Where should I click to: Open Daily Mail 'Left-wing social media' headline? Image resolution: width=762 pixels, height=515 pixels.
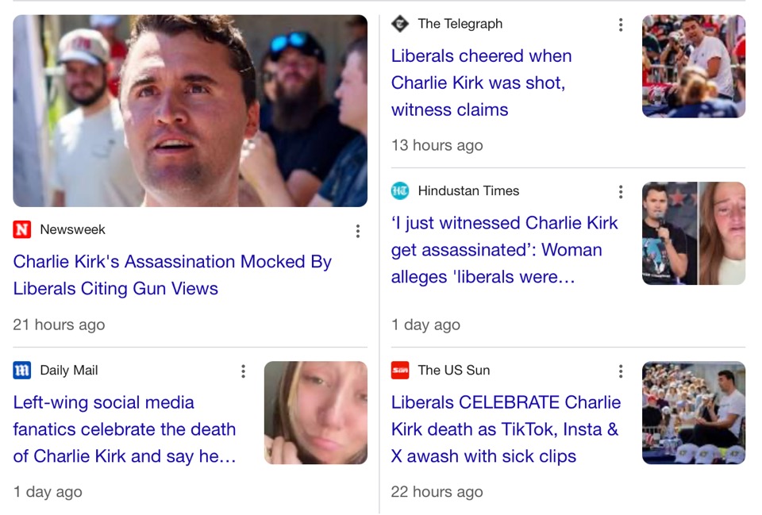[x=125, y=429]
